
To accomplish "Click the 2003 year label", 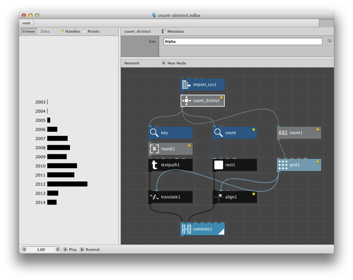I will [40, 102].
